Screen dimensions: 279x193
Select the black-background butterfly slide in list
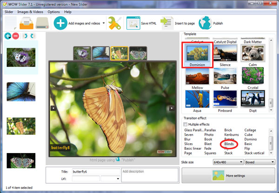point(21,160)
